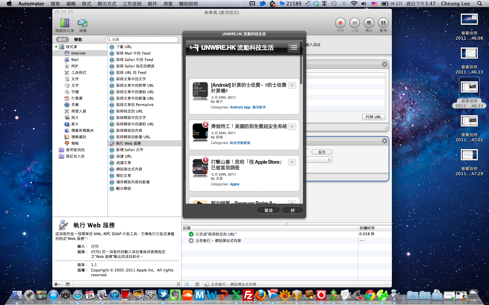Click the Step toolbar button
The image size is (489, 305).
click(x=355, y=23)
